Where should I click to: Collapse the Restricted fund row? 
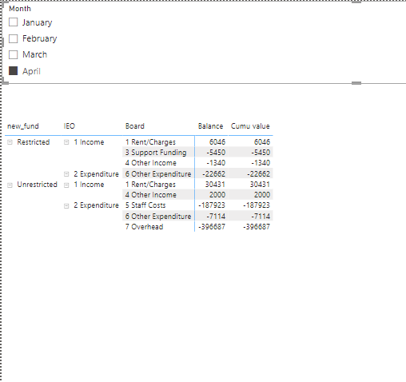click(10, 142)
